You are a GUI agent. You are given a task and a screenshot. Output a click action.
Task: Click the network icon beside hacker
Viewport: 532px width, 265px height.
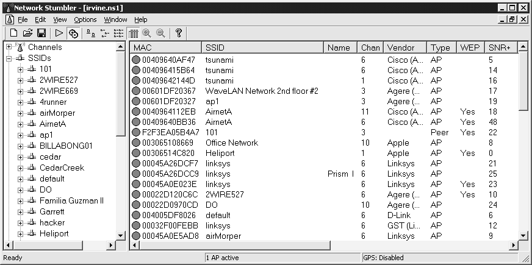[32, 222]
